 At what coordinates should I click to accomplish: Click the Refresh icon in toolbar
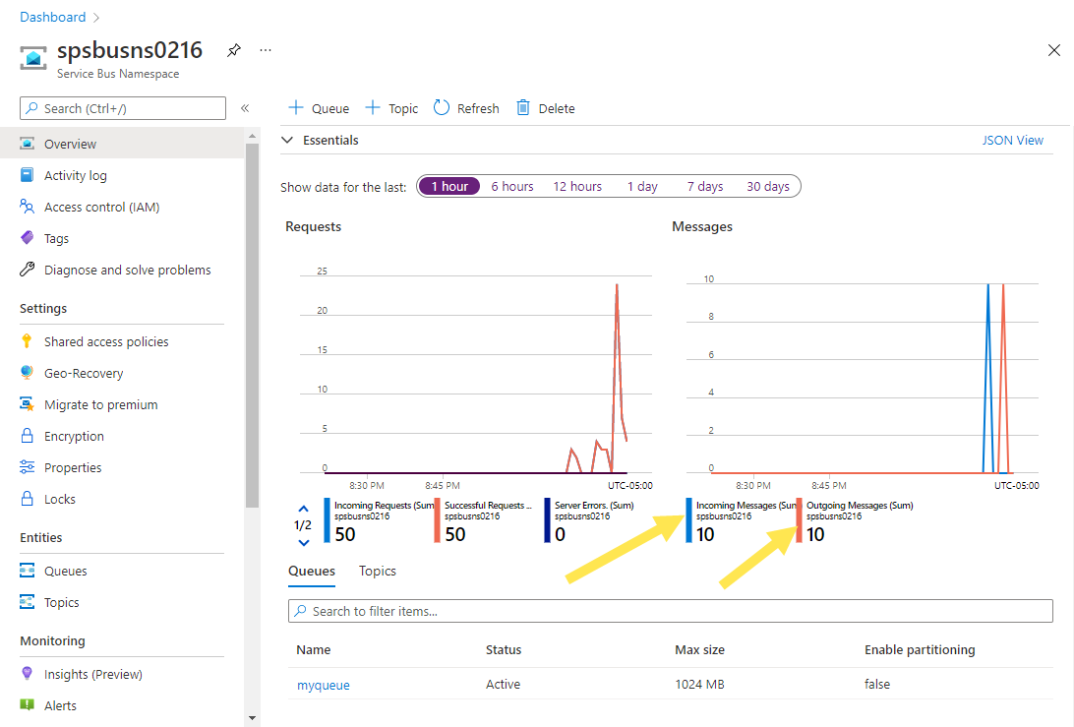coord(442,108)
